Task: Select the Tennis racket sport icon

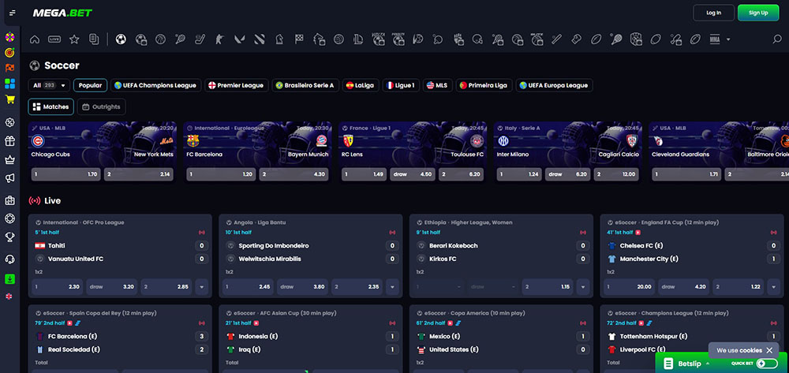Action: (180, 39)
